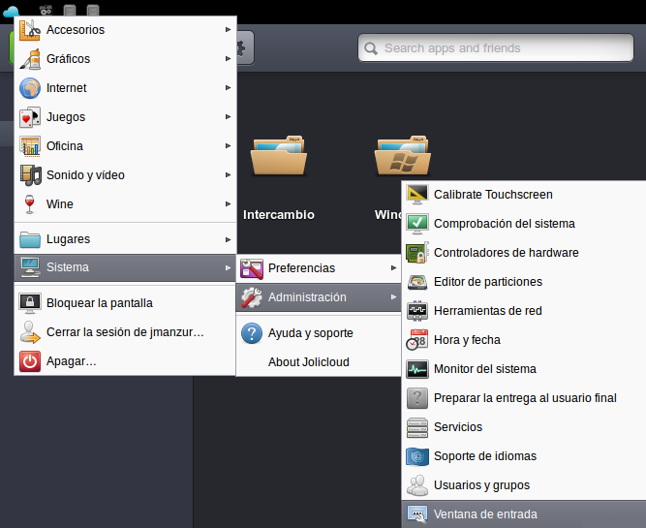This screenshot has height=528, width=646.
Task: Click the Usuarios y grupos people icon
Action: (417, 485)
